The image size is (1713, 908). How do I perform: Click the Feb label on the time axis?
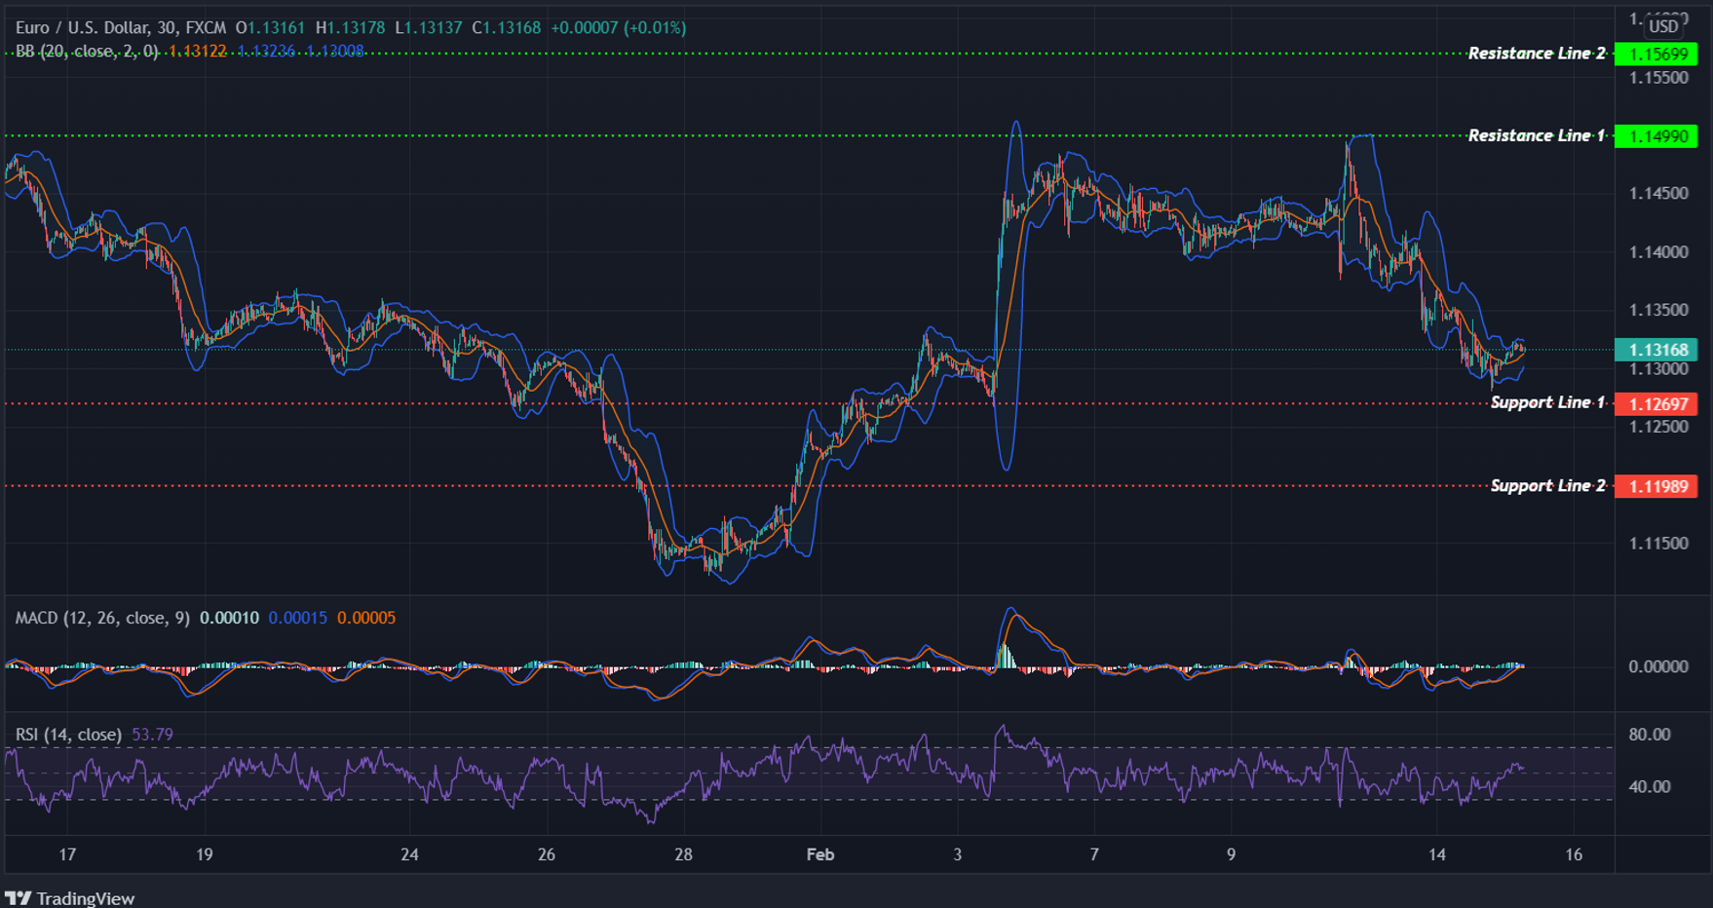pyautogui.click(x=819, y=853)
